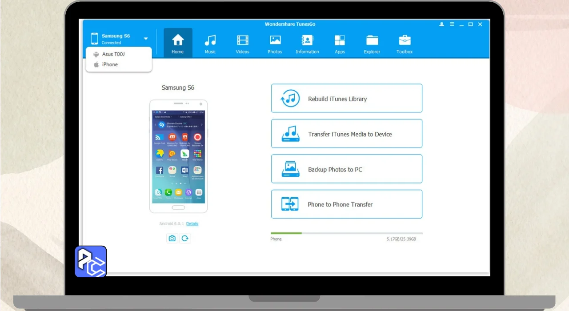Image resolution: width=569 pixels, height=311 pixels.
Task: Click the Apple icon beside iPhone
Action: click(x=96, y=64)
